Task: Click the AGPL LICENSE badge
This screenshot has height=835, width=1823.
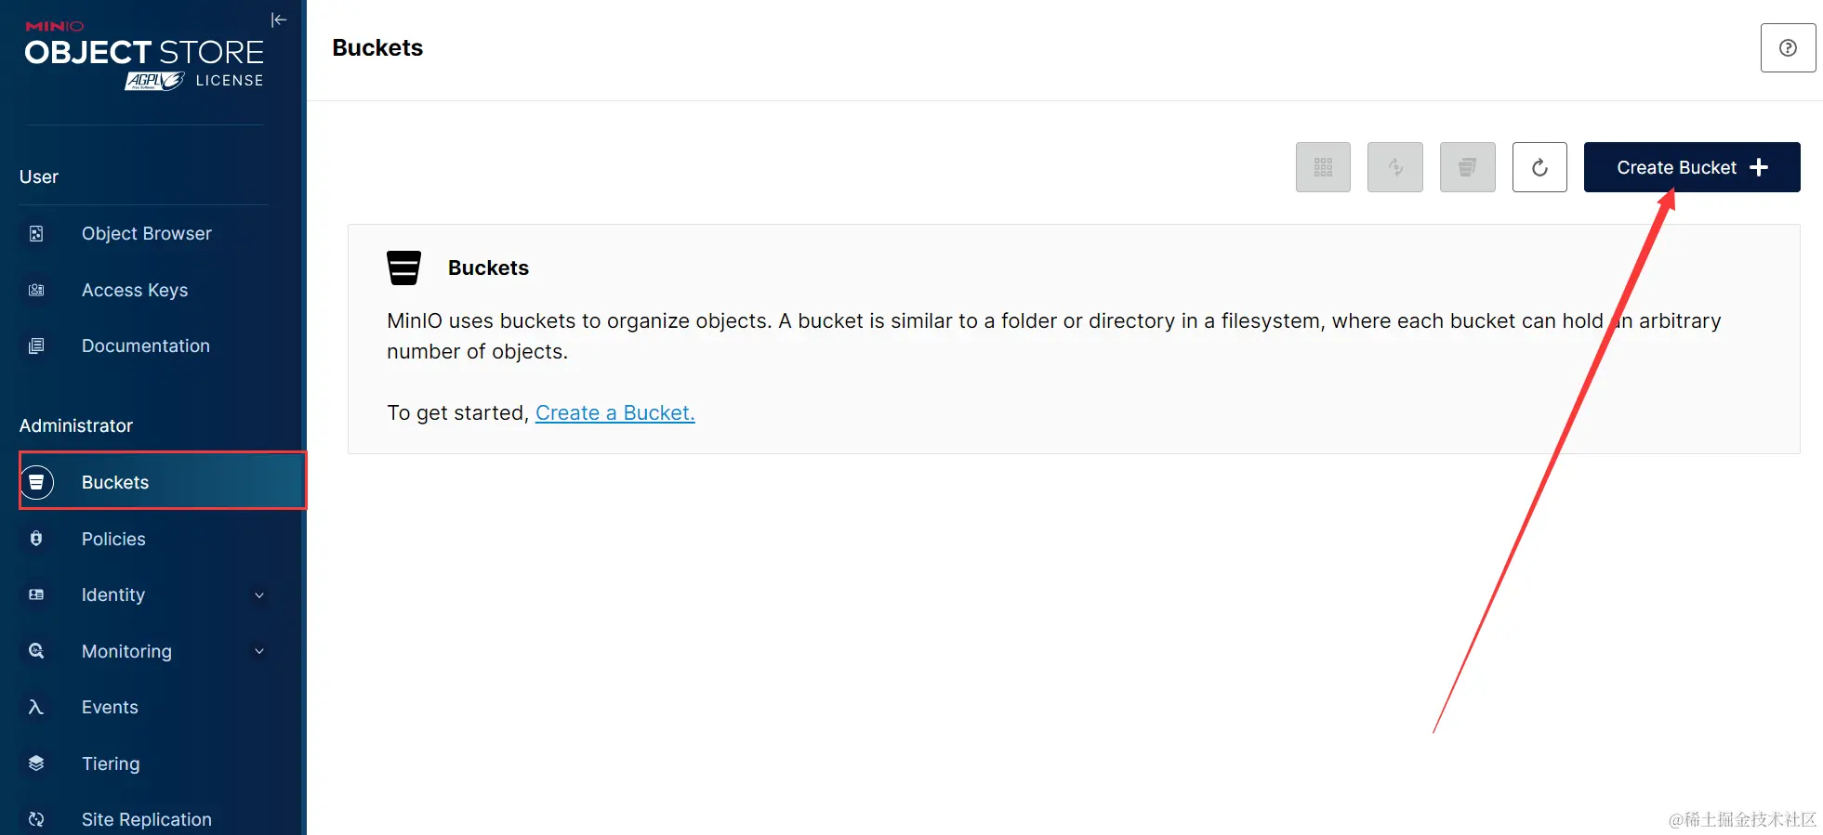Action: coord(194,81)
